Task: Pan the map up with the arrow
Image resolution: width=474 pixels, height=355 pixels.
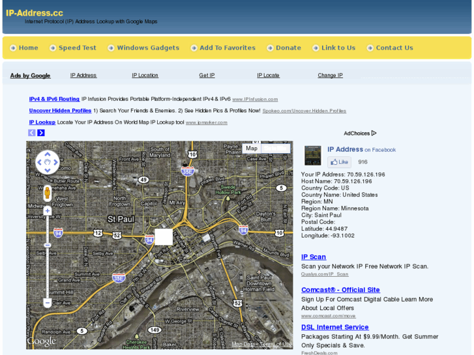Action: coord(48,154)
